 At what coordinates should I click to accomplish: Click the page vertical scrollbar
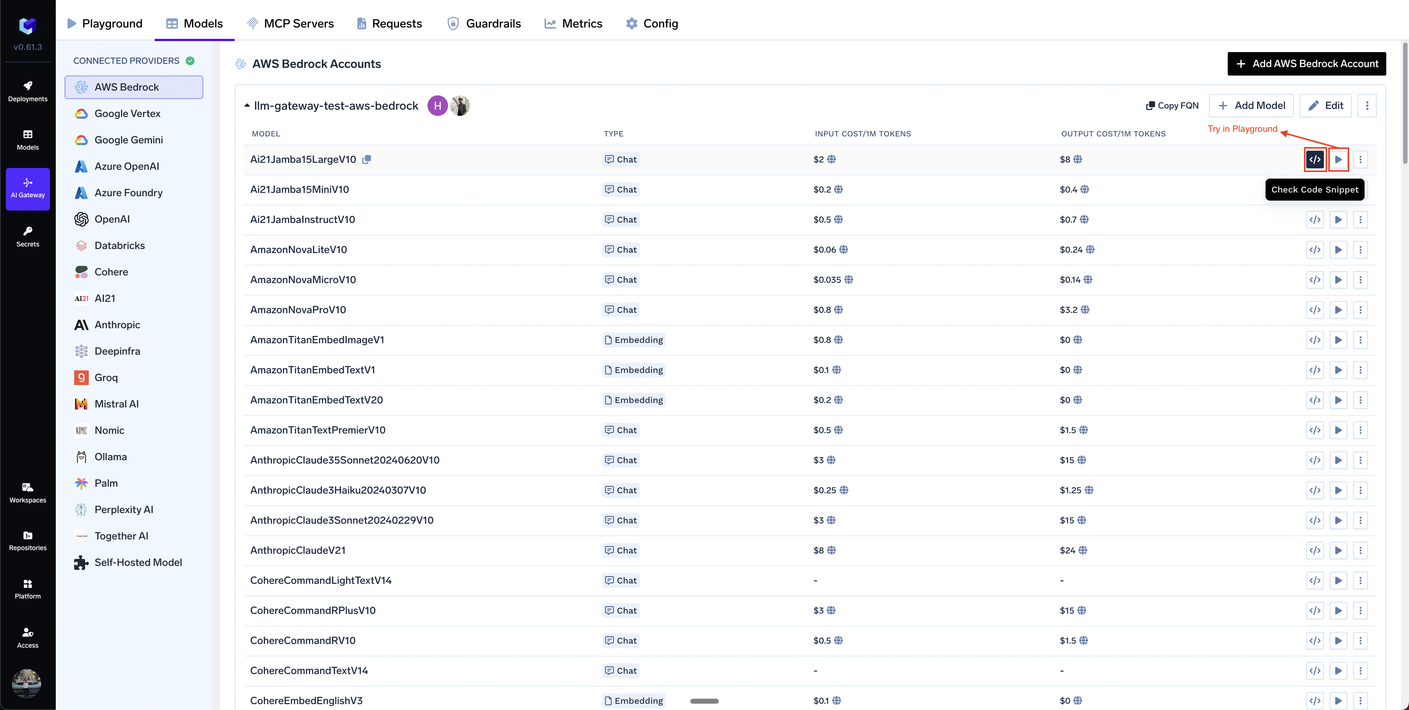click(1405, 104)
